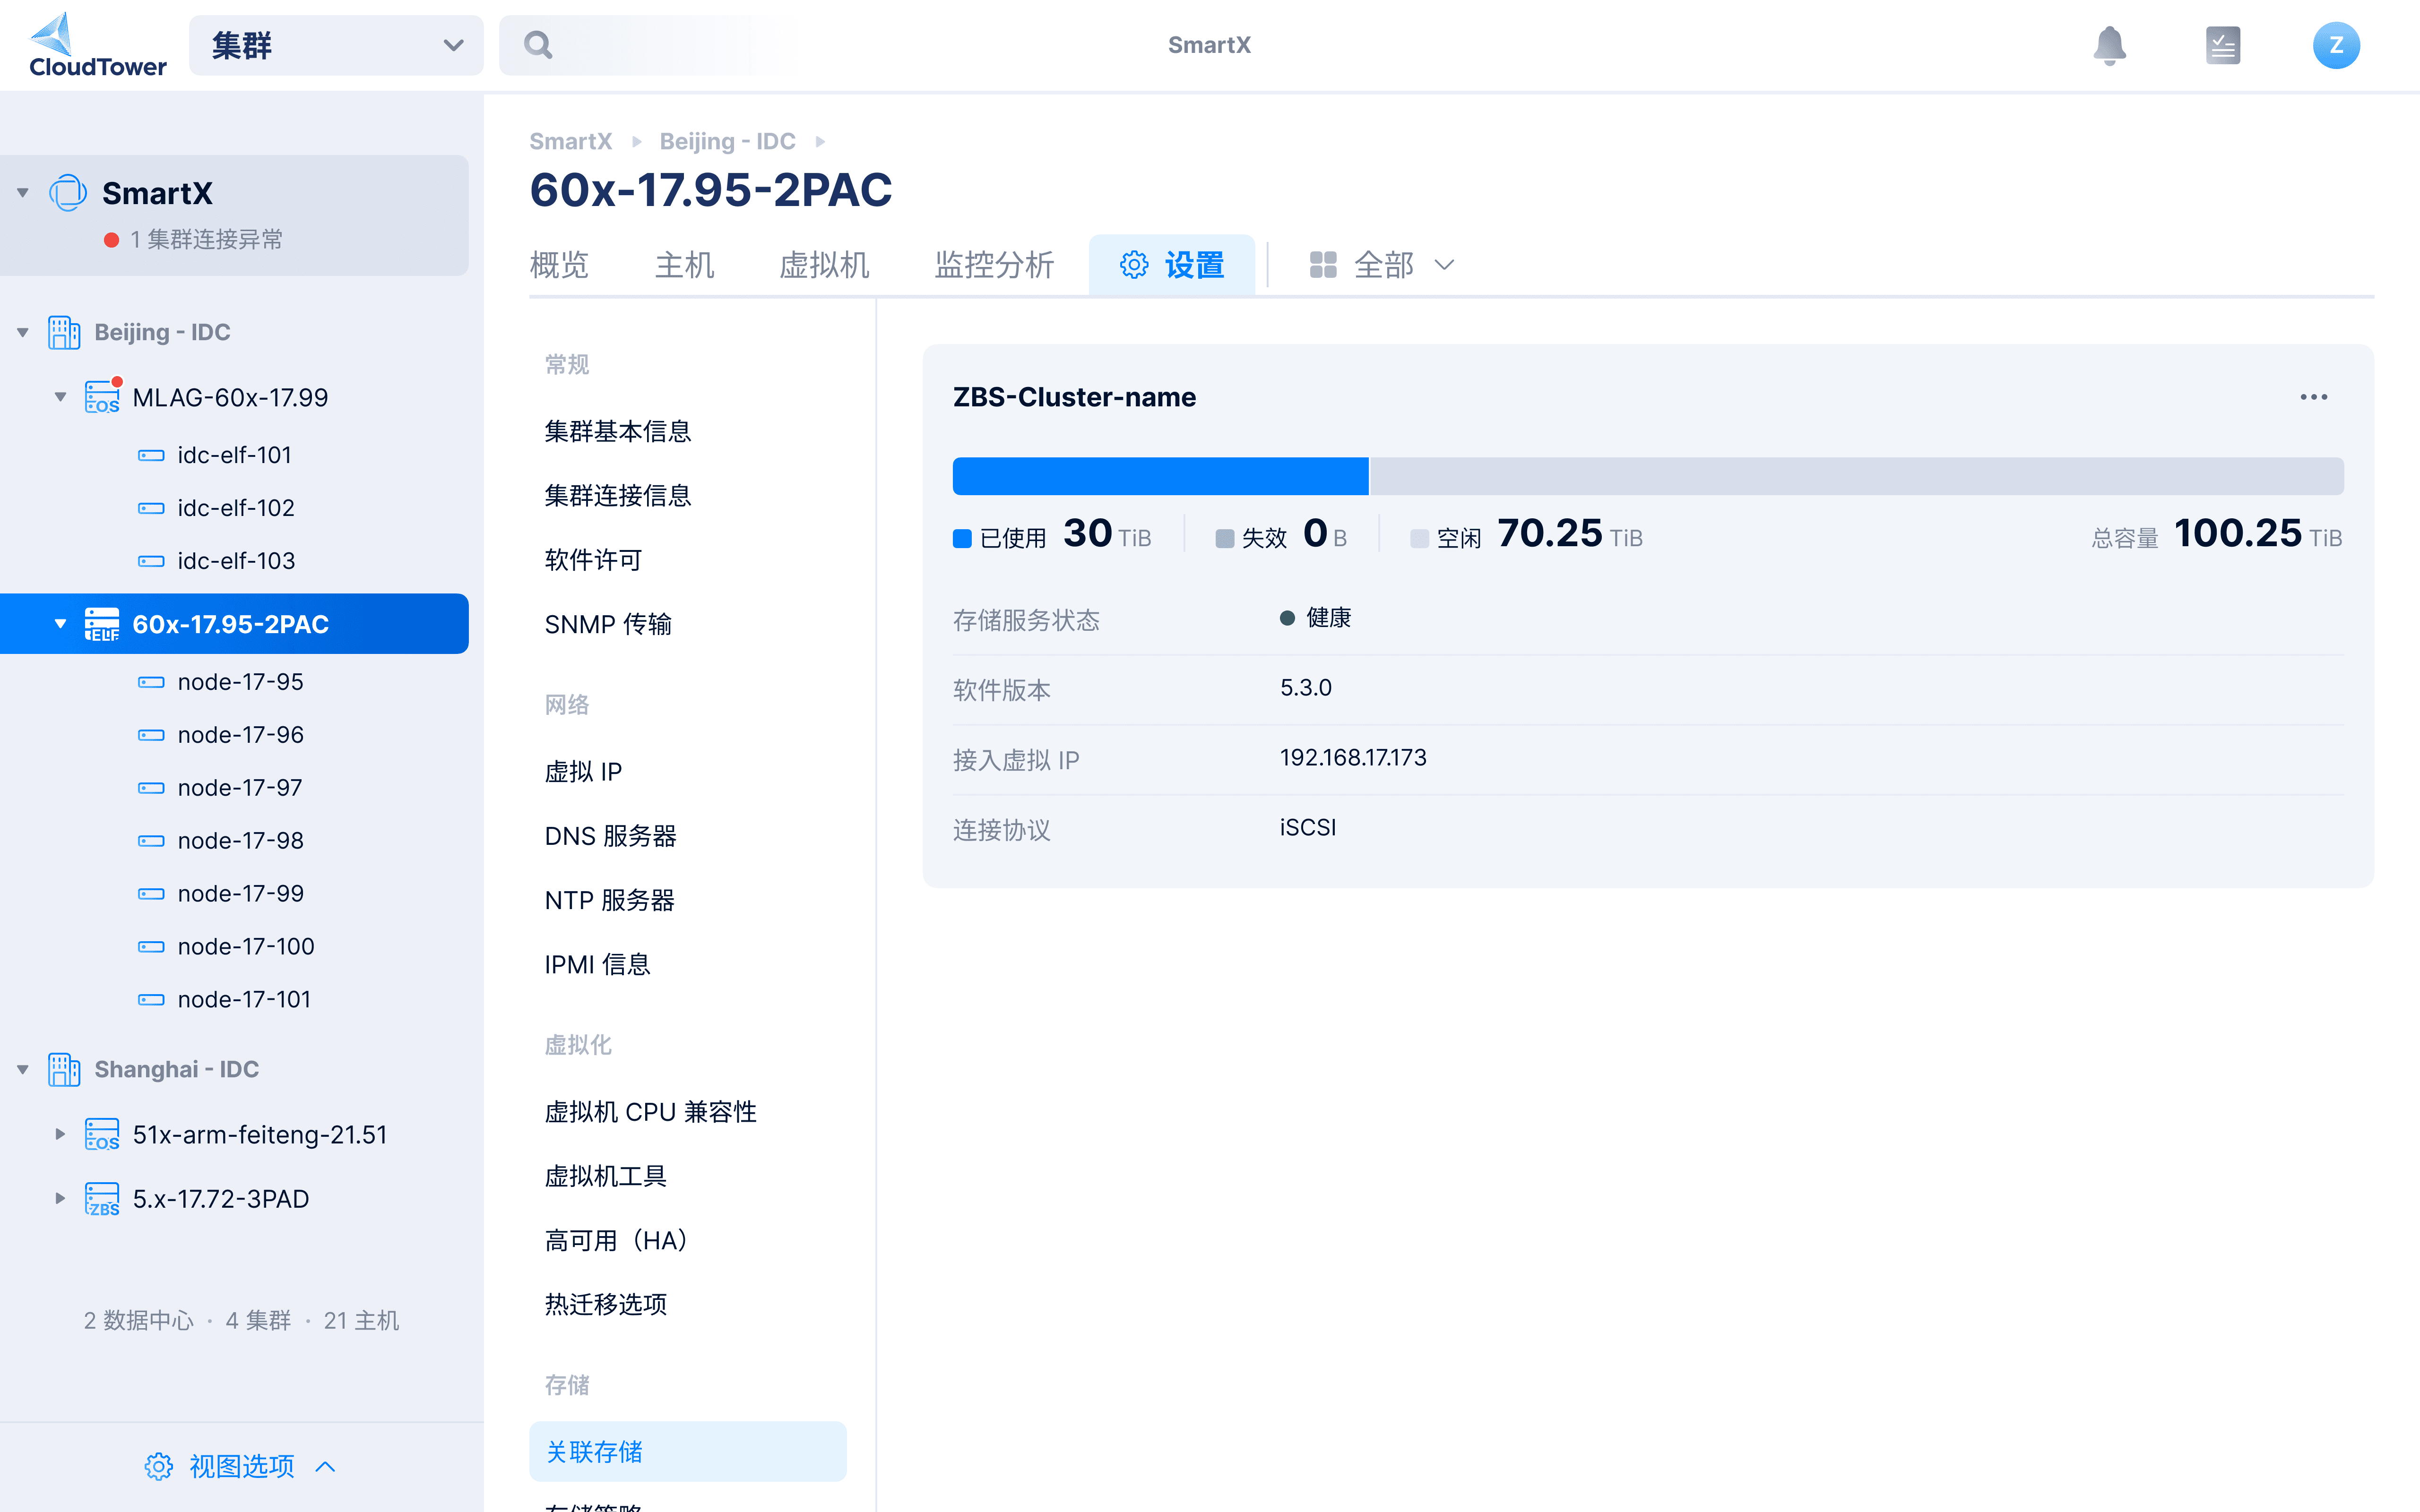
Task: Switch to the 监控分析 tab
Action: point(993,265)
